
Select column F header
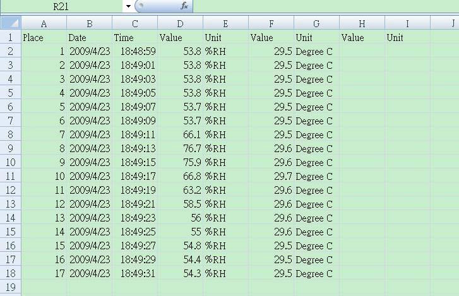tap(271, 23)
